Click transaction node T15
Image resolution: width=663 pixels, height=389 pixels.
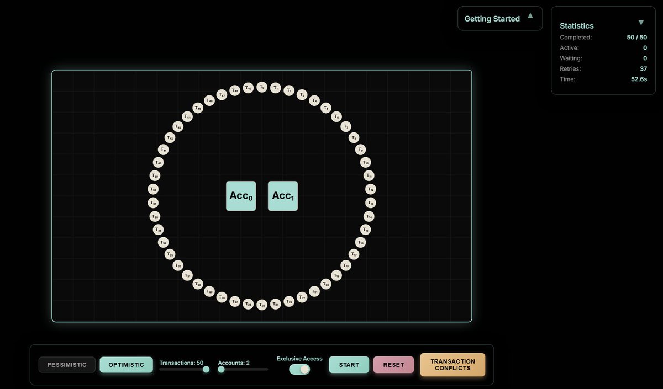(365, 230)
